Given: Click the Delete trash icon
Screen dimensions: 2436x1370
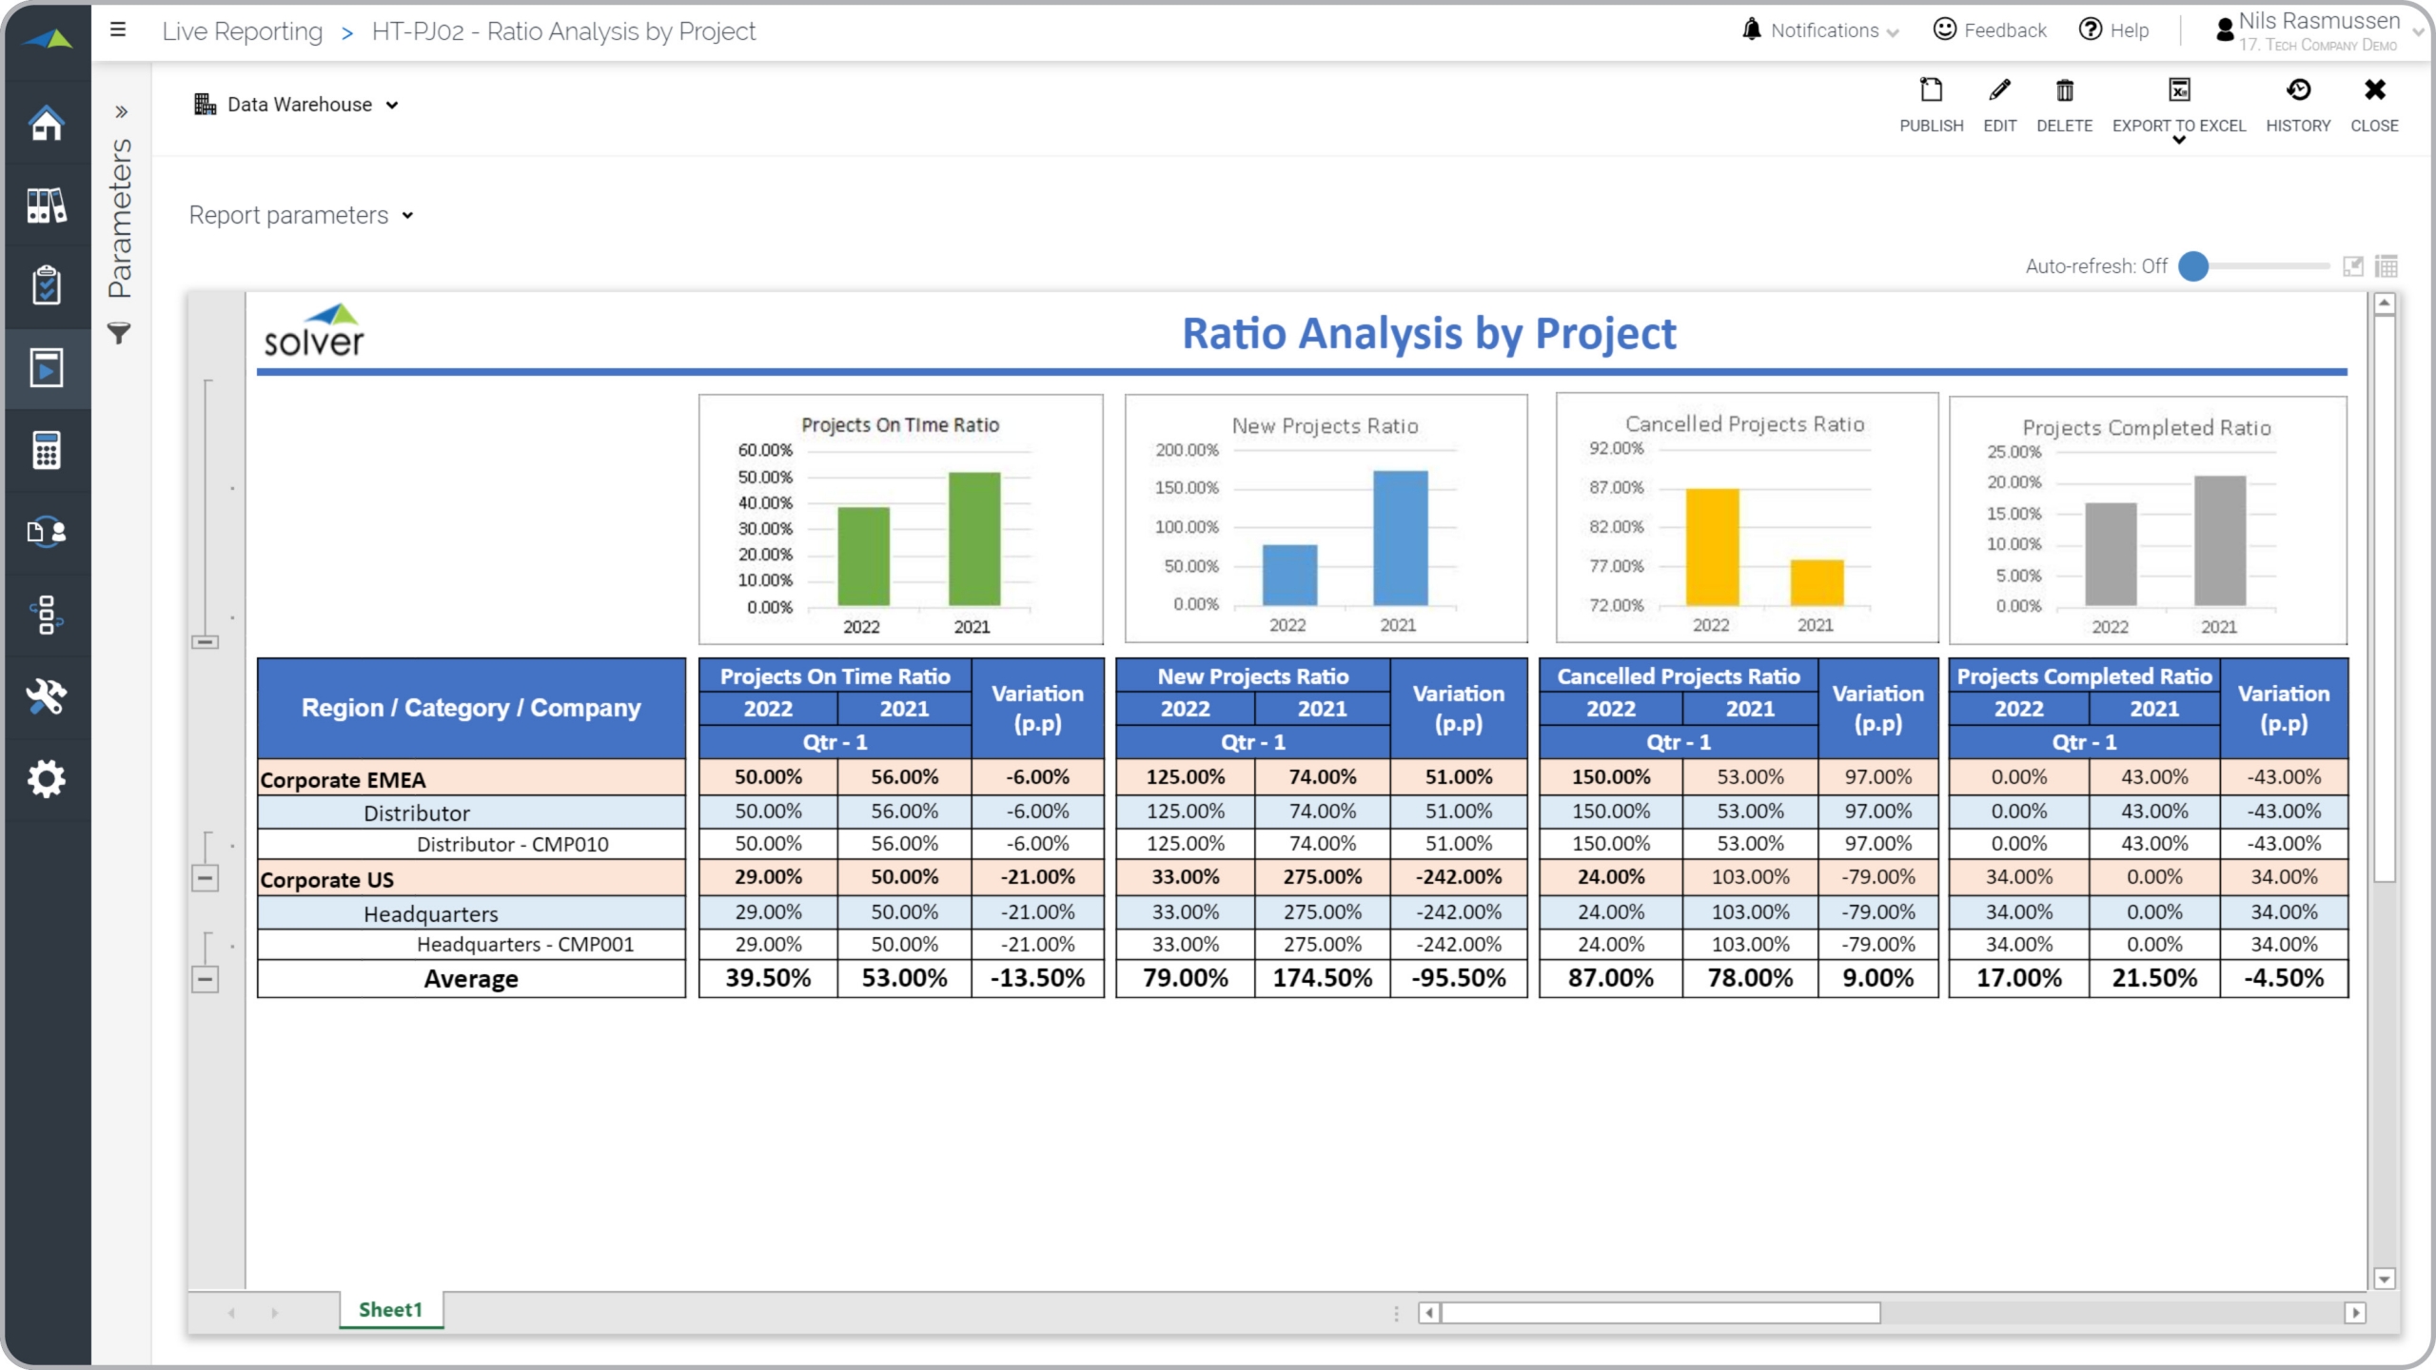Looking at the screenshot, I should (x=2064, y=91).
